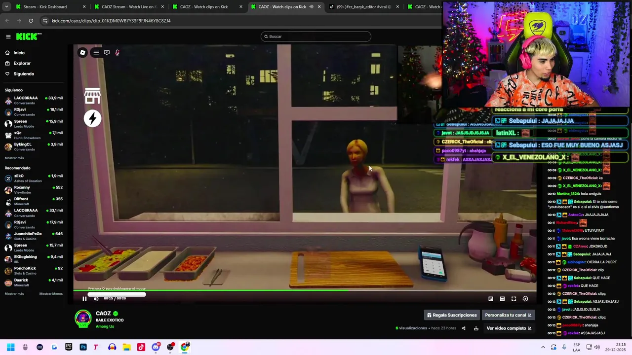Open ElGlogloking IRL channel
Image resolution: width=632 pixels, height=355 pixels.
point(34,259)
